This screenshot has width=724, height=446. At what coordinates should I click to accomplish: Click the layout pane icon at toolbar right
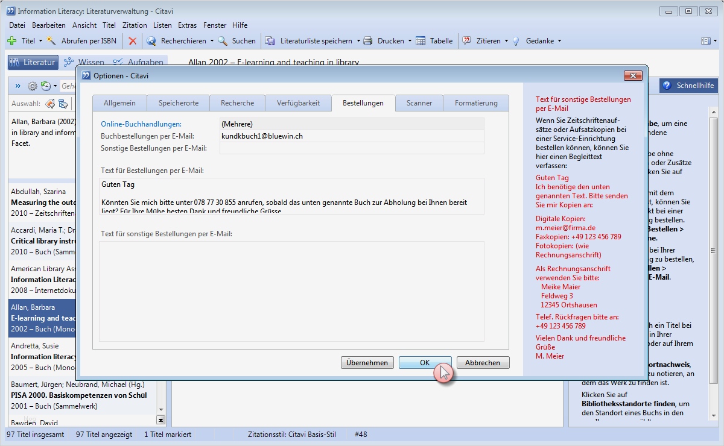click(705, 41)
